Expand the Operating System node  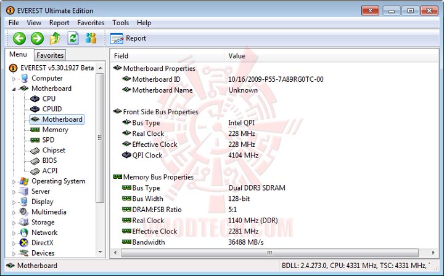coord(14,182)
